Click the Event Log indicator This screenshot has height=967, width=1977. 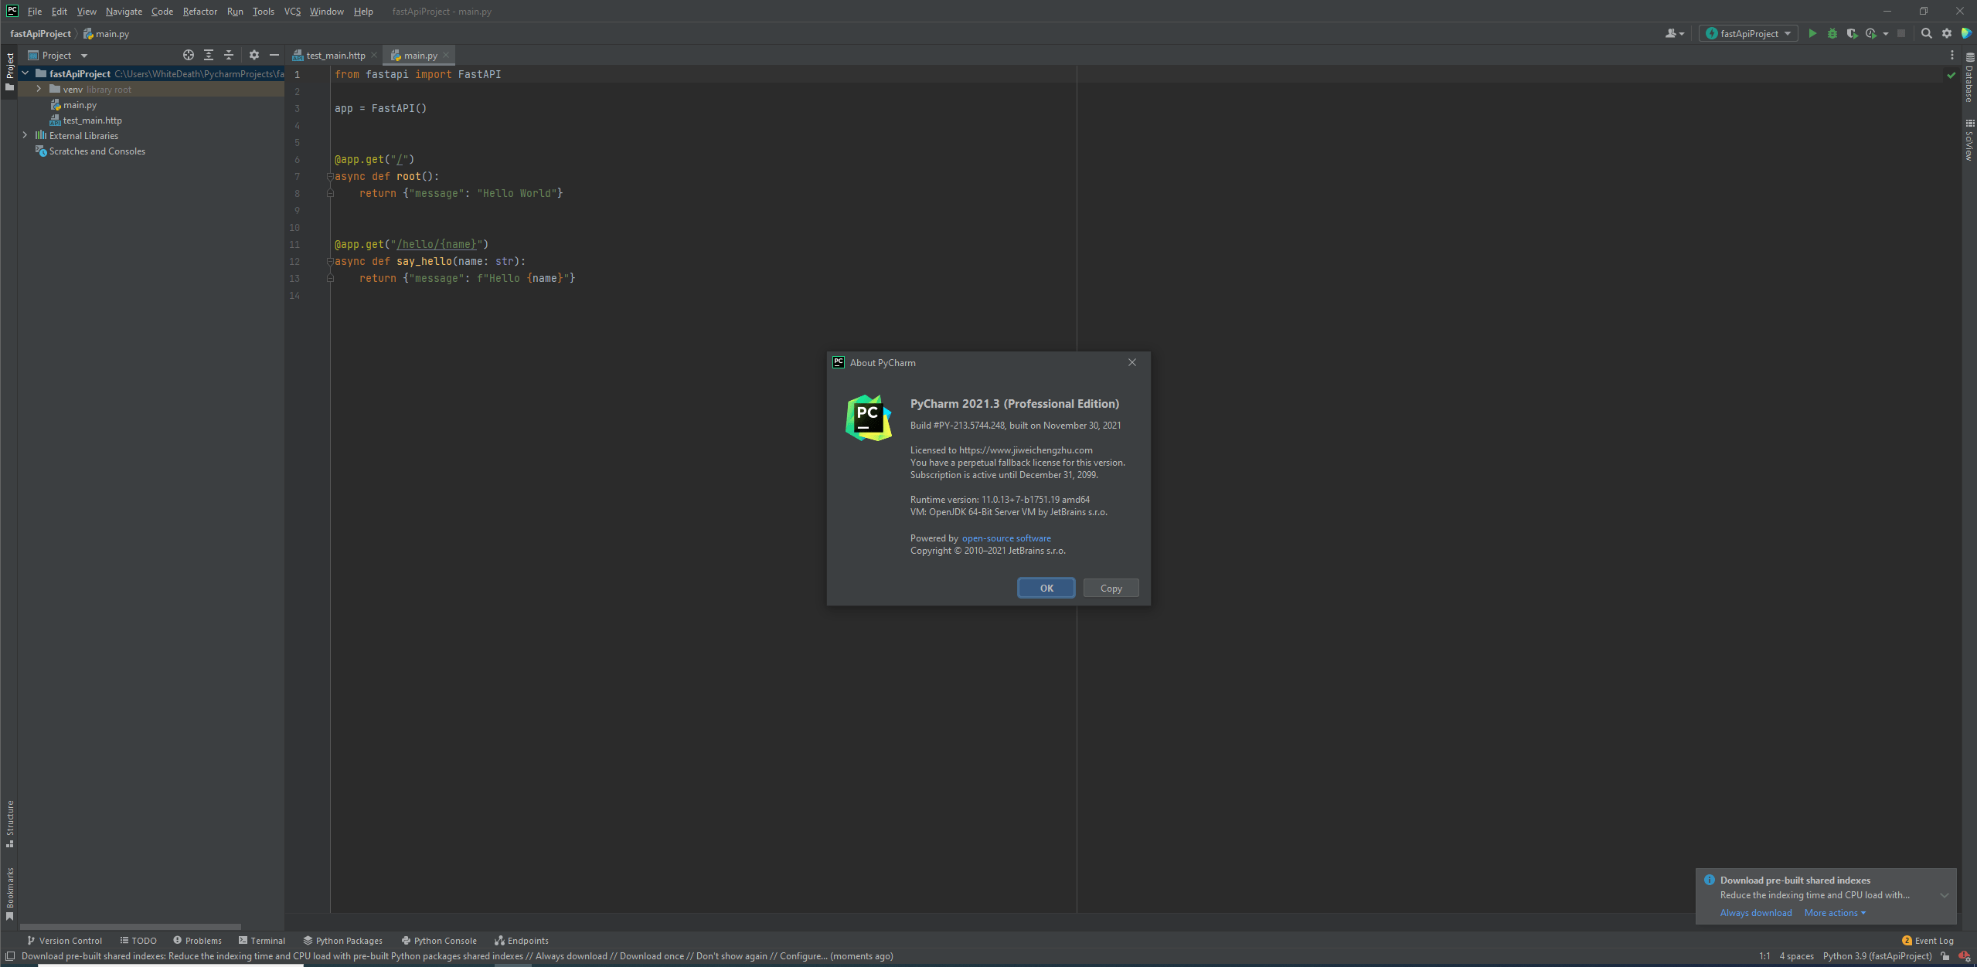[1928, 941]
